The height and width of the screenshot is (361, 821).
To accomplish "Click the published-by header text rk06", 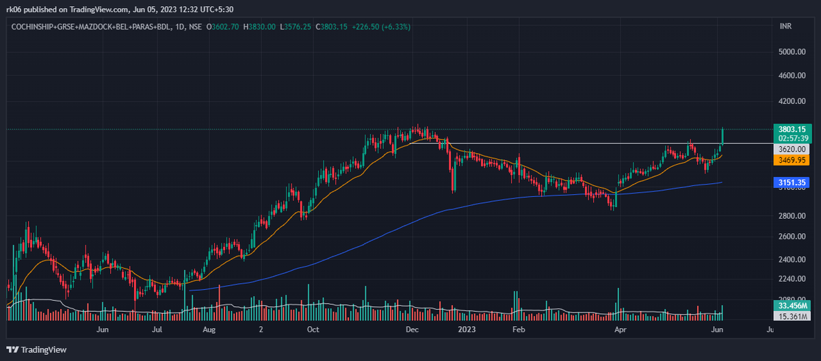I will tap(14, 8).
